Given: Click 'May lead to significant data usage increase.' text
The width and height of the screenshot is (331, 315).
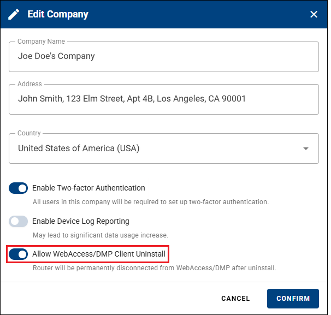Looking at the screenshot, I should [x=101, y=235].
